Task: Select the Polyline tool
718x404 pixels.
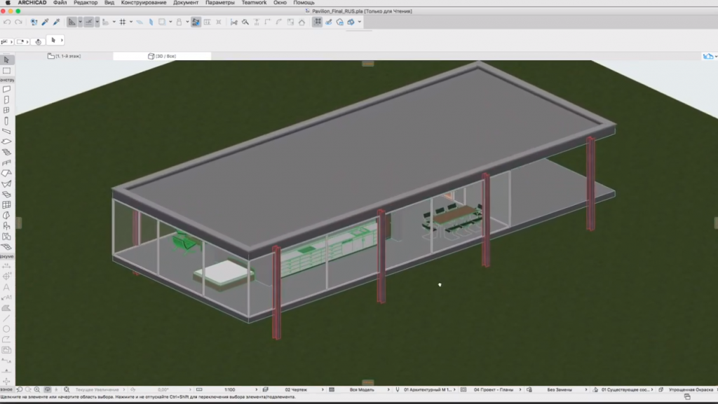Action: [x=6, y=340]
